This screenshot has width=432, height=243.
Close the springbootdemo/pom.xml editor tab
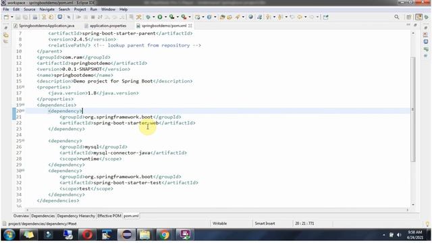click(190, 26)
